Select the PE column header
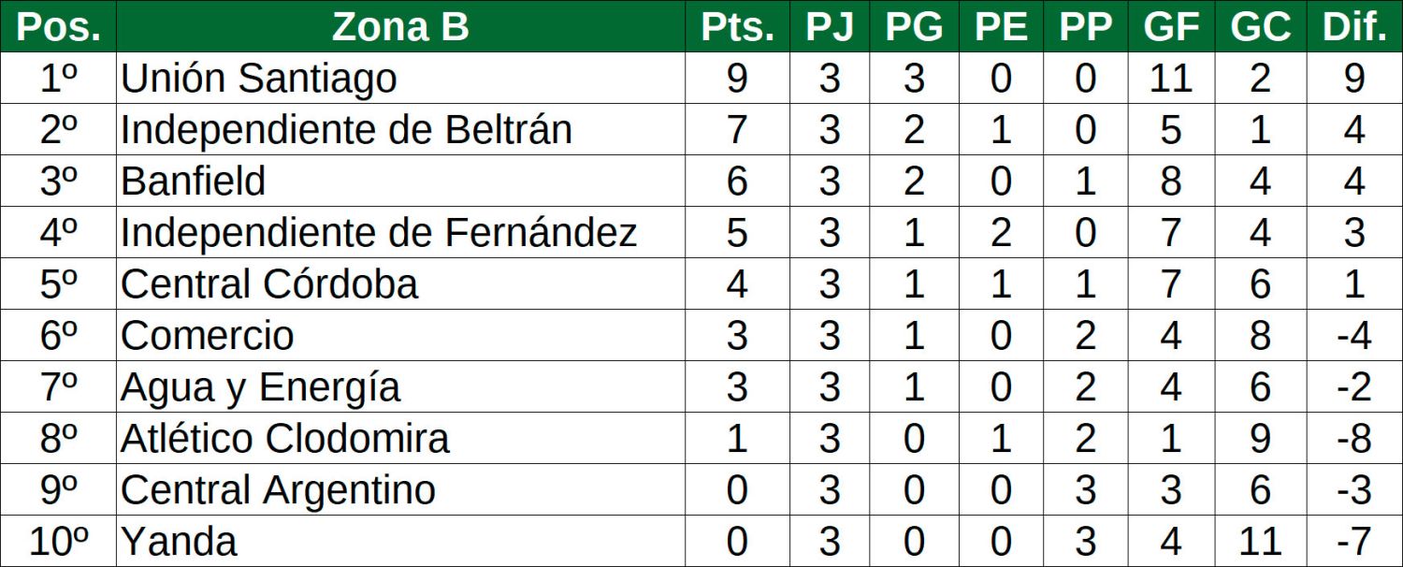1403x567 pixels. (1000, 27)
